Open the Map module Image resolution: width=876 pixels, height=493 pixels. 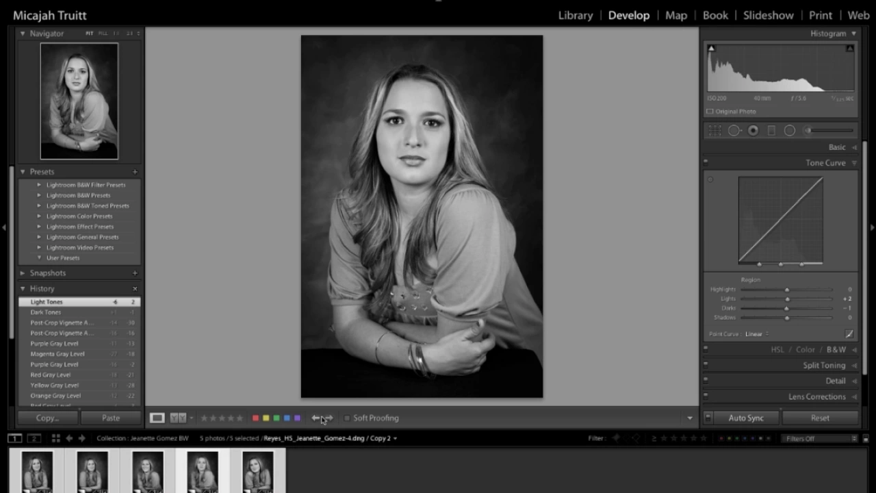[x=675, y=15]
